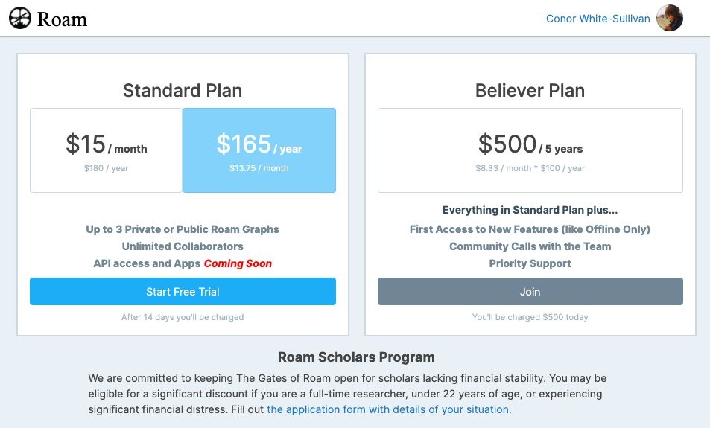Click the "$180 / year" subtext
This screenshot has width=710, height=428.
[106, 168]
